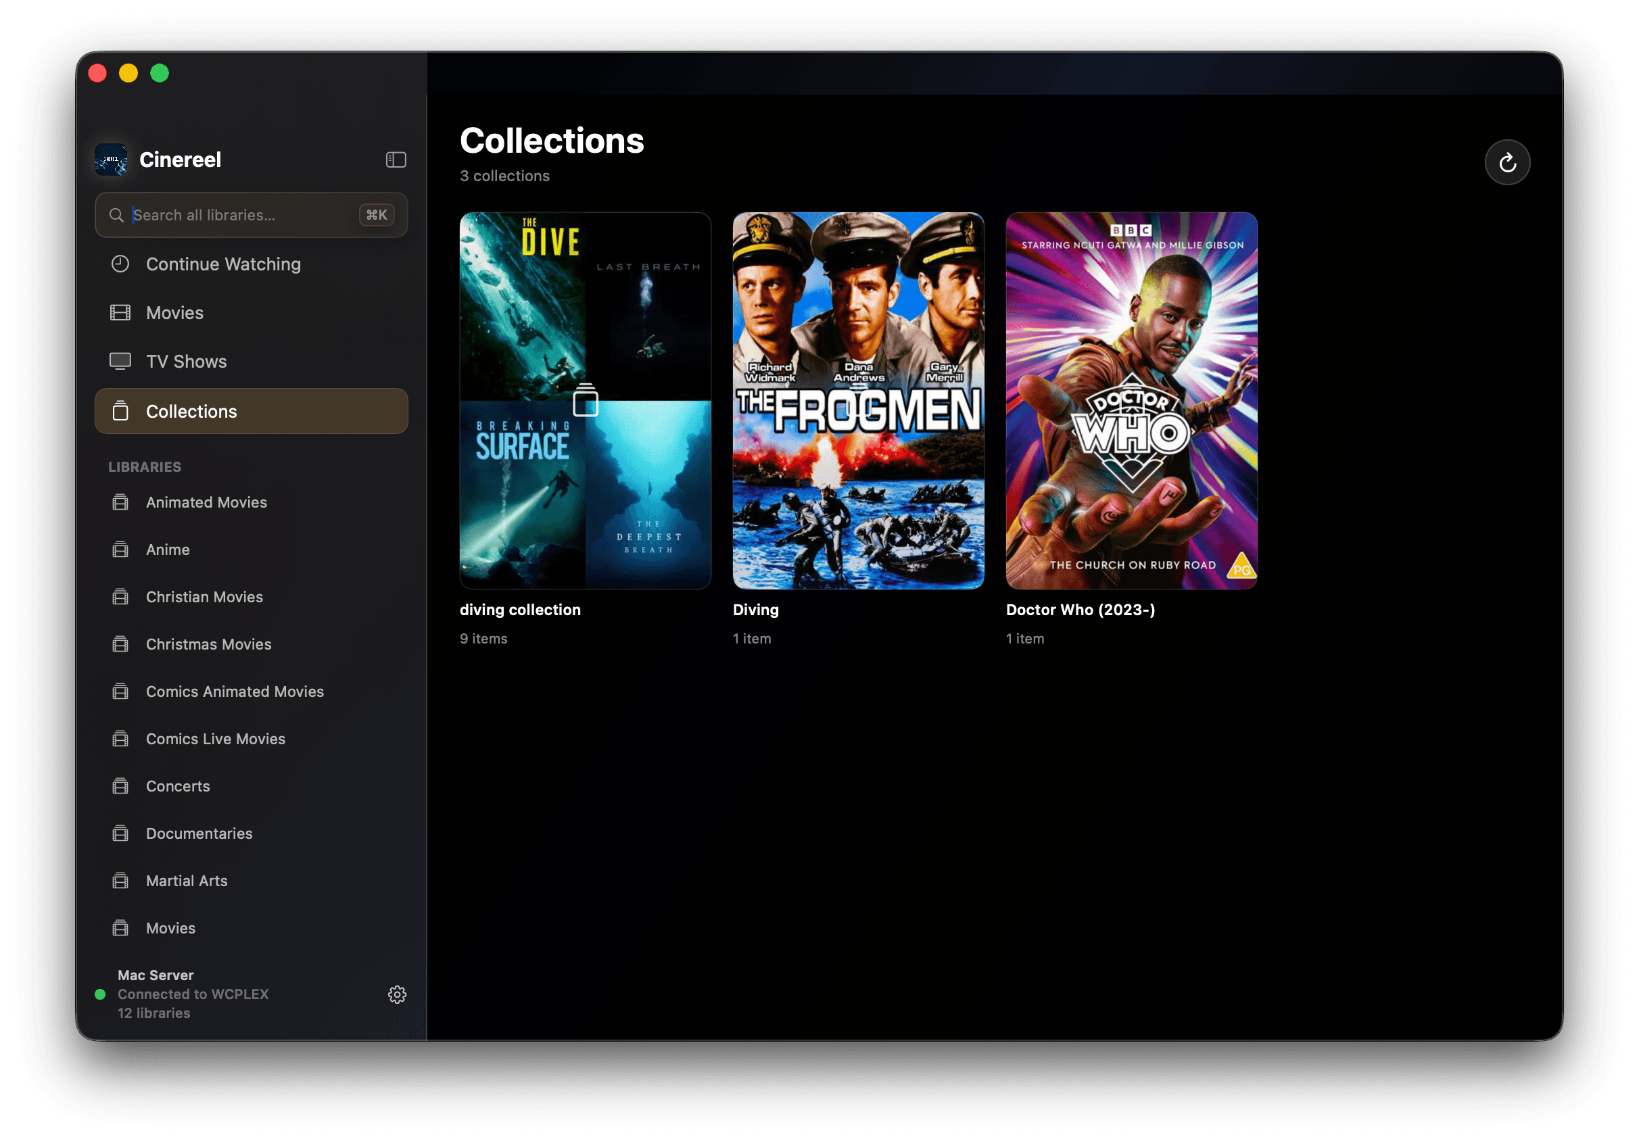Open Continue Watching in the sidebar
Screen dimensions: 1639x1141
click(x=252, y=264)
